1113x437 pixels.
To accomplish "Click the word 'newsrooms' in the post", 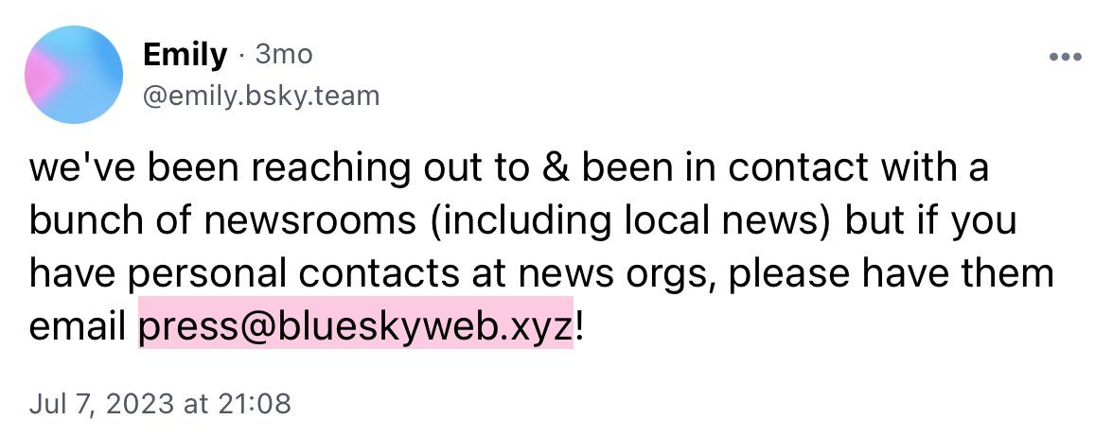I will (x=311, y=220).
